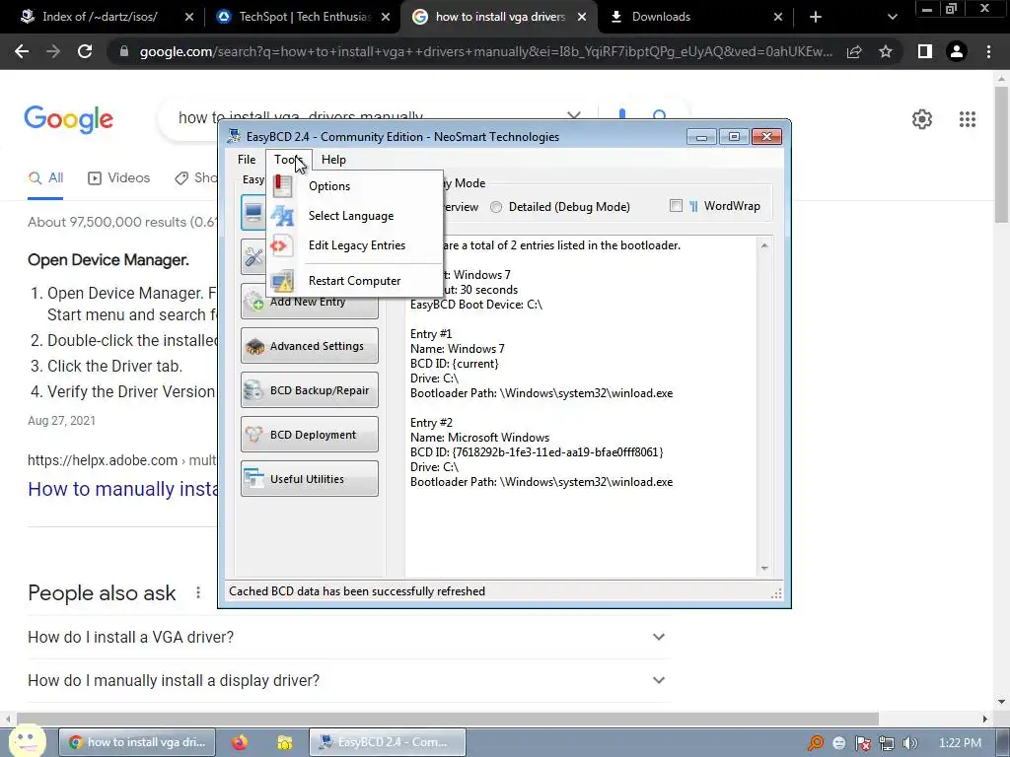Open the file explorer folder on taskbar

[284, 742]
